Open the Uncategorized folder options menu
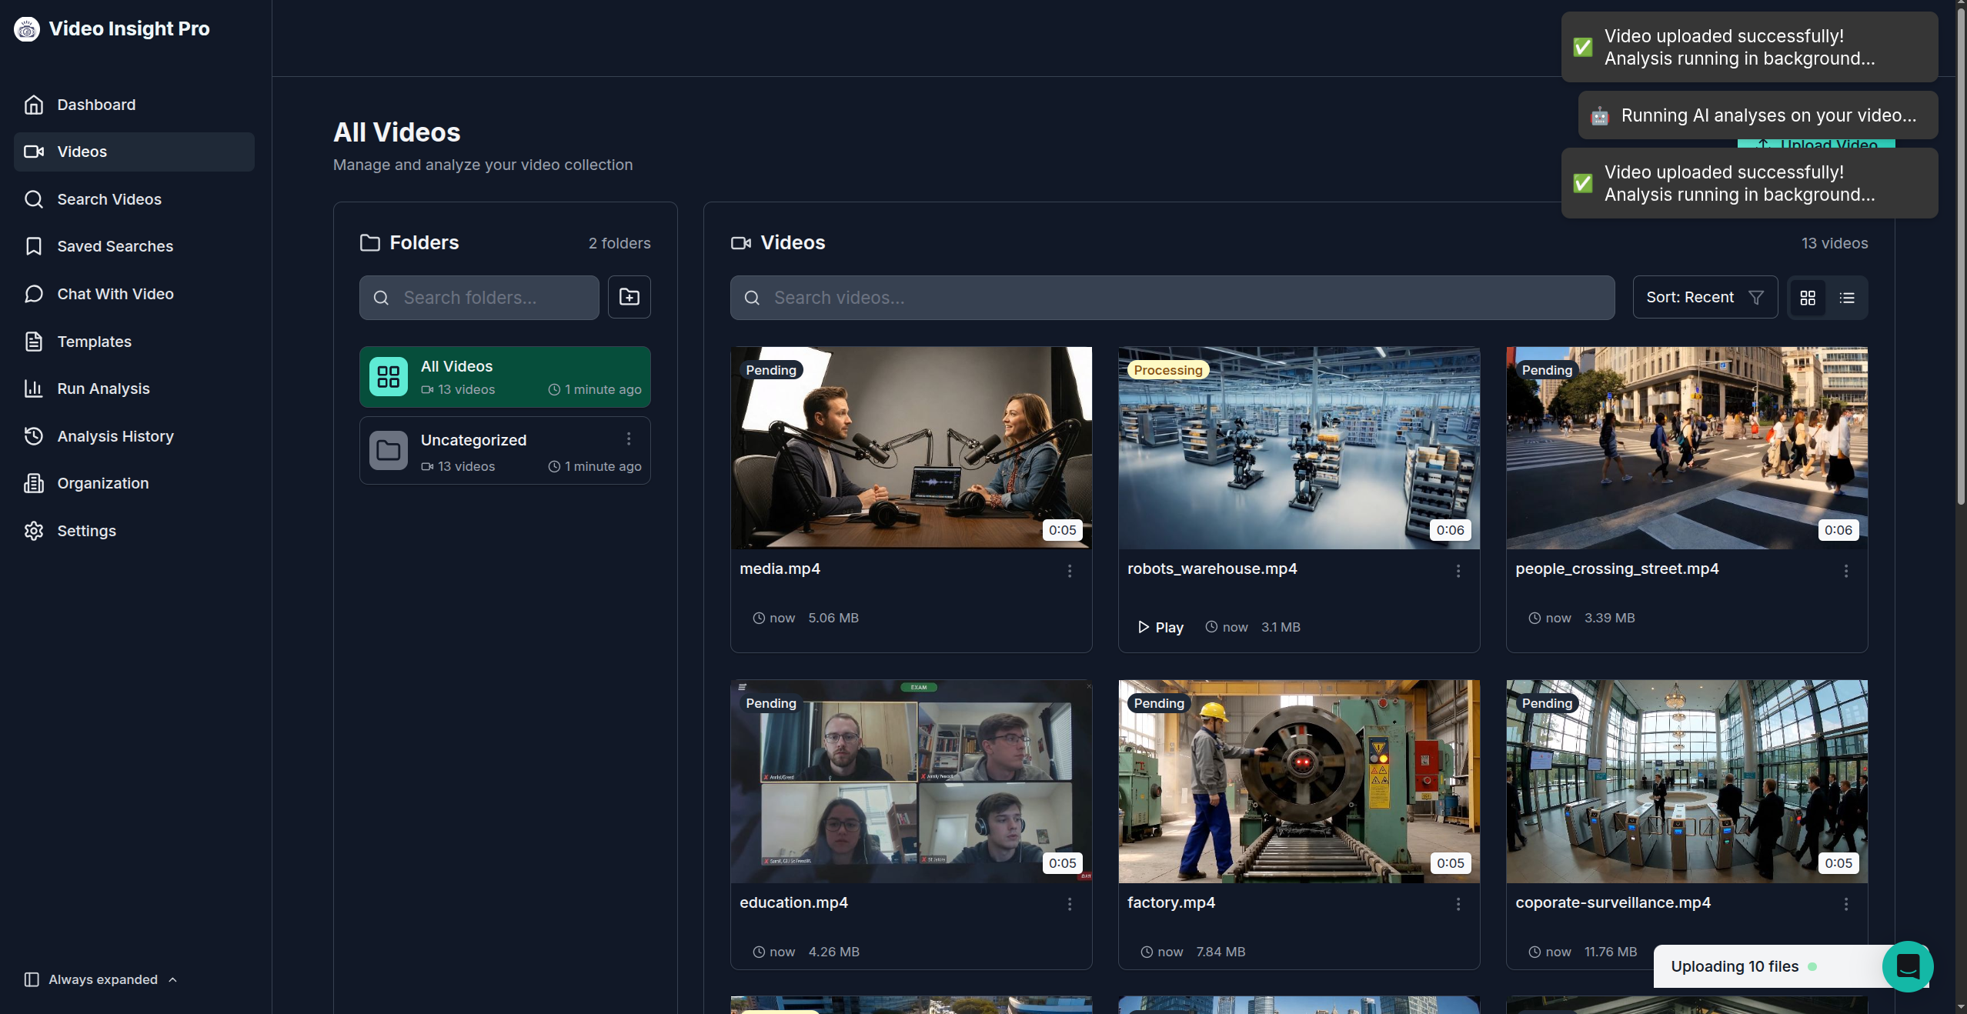This screenshot has width=1967, height=1014. (x=628, y=439)
